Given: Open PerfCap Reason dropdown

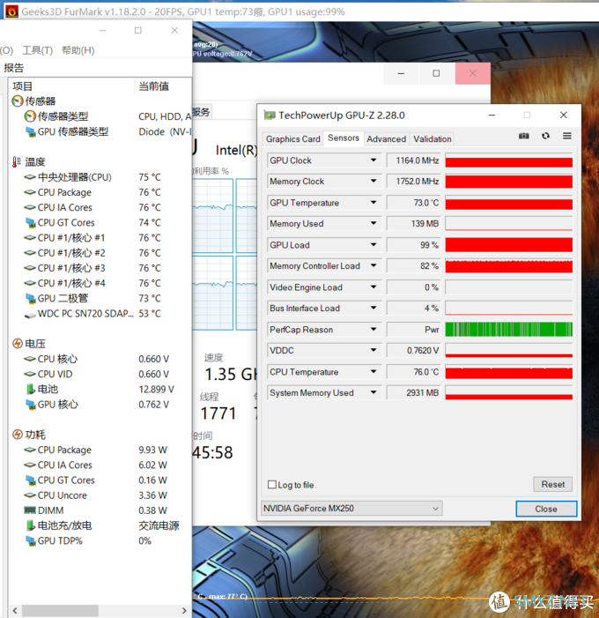Looking at the screenshot, I should (373, 329).
